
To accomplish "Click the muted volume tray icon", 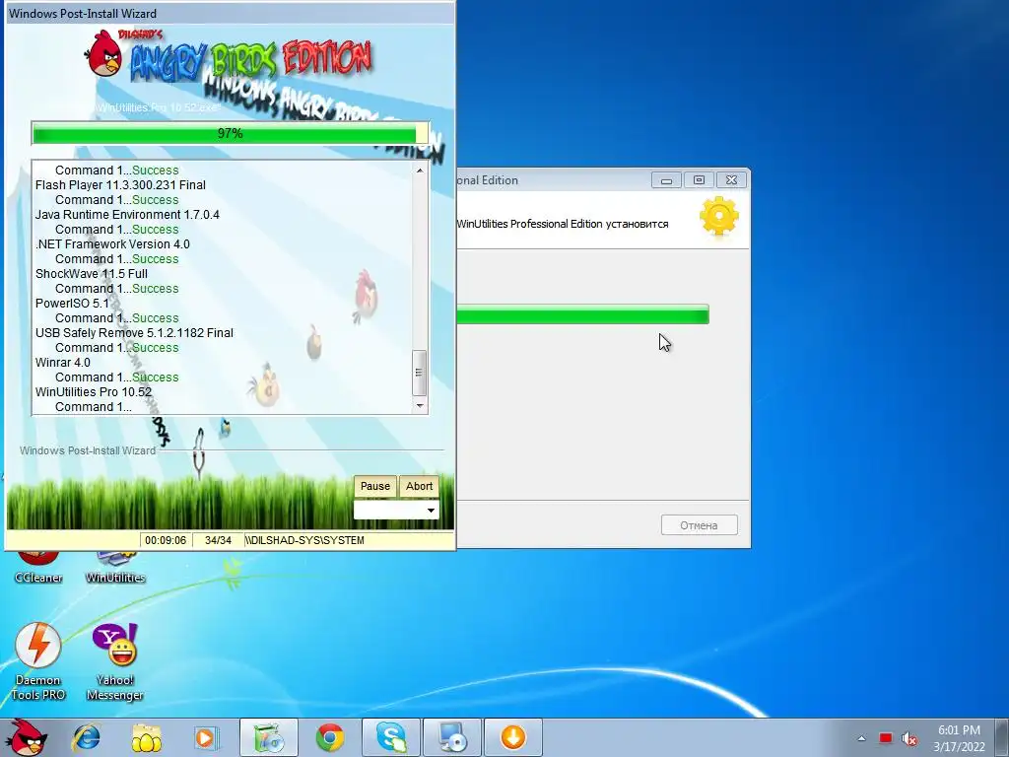I will (x=909, y=739).
